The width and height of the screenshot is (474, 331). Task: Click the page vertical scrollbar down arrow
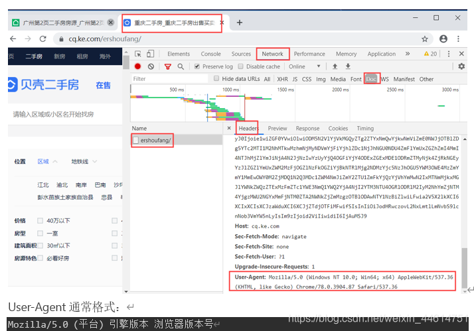[126, 291]
